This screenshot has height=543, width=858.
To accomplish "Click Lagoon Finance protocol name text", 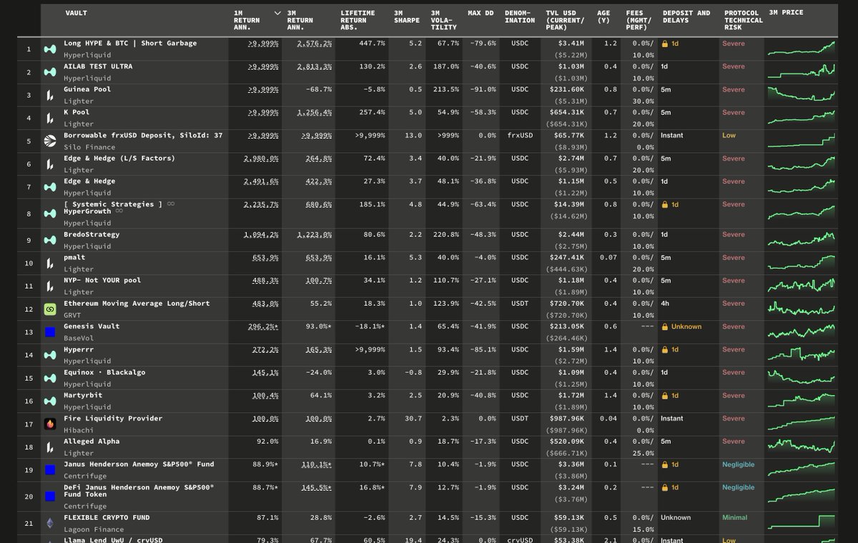I will click(x=94, y=529).
